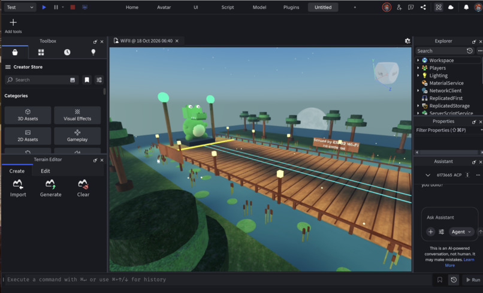The height and width of the screenshot is (293, 483).
Task: Add a new ribbon tab with plus
Action: click(x=355, y=7)
